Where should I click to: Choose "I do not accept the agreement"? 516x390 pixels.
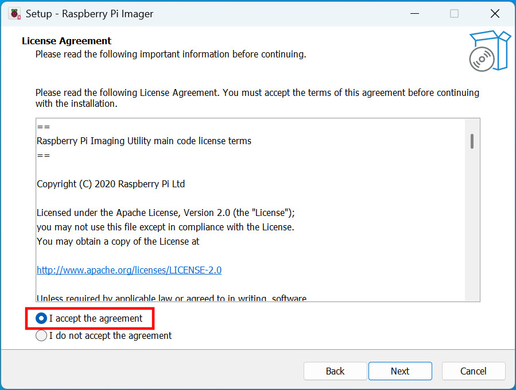(41, 335)
